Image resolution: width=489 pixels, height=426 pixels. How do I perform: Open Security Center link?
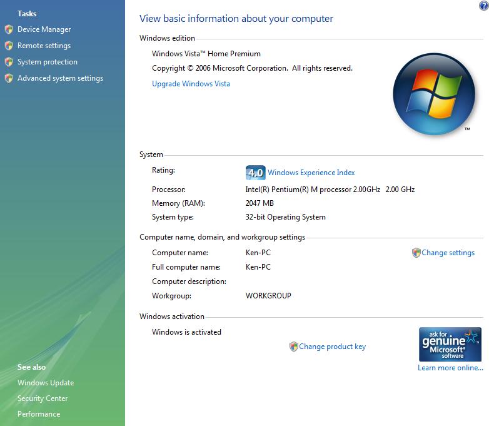[43, 398]
